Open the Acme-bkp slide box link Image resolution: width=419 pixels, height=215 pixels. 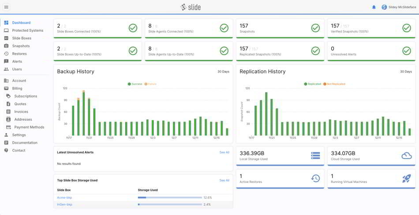pyautogui.click(x=64, y=198)
